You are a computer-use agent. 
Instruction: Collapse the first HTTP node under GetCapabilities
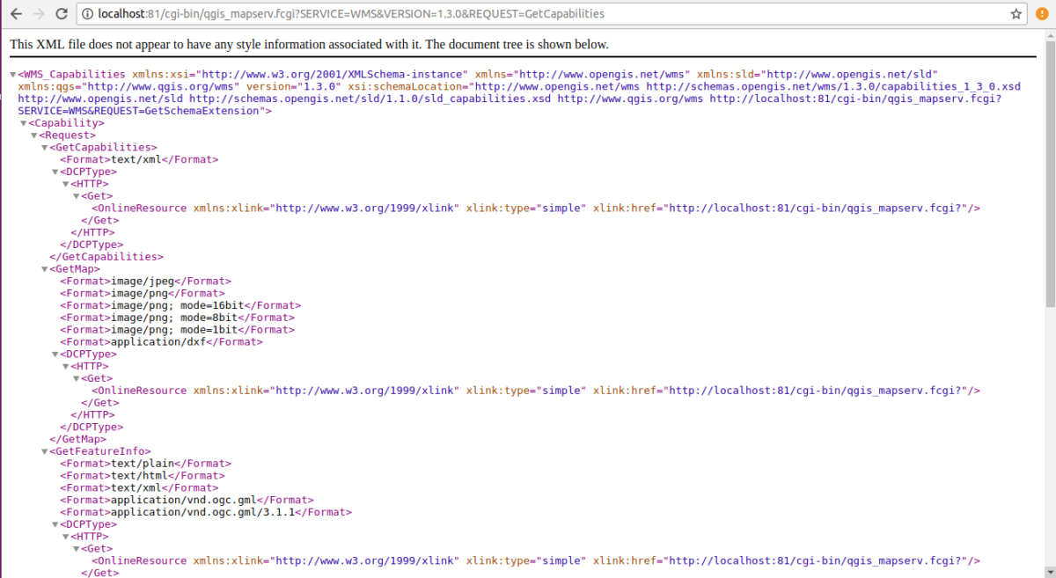click(x=66, y=185)
